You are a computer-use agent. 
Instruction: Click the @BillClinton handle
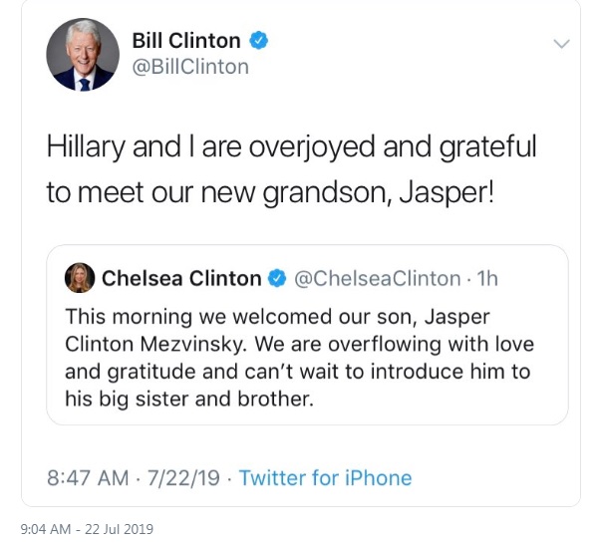[190, 67]
